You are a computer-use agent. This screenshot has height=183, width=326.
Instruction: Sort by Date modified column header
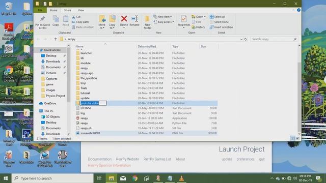(x=153, y=46)
